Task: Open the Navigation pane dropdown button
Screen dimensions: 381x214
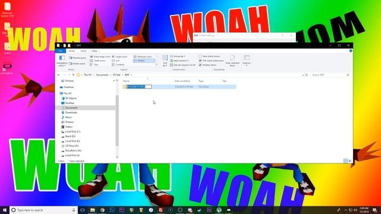Action: coord(62,61)
